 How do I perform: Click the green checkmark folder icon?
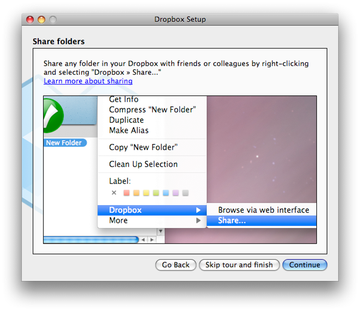(53, 115)
